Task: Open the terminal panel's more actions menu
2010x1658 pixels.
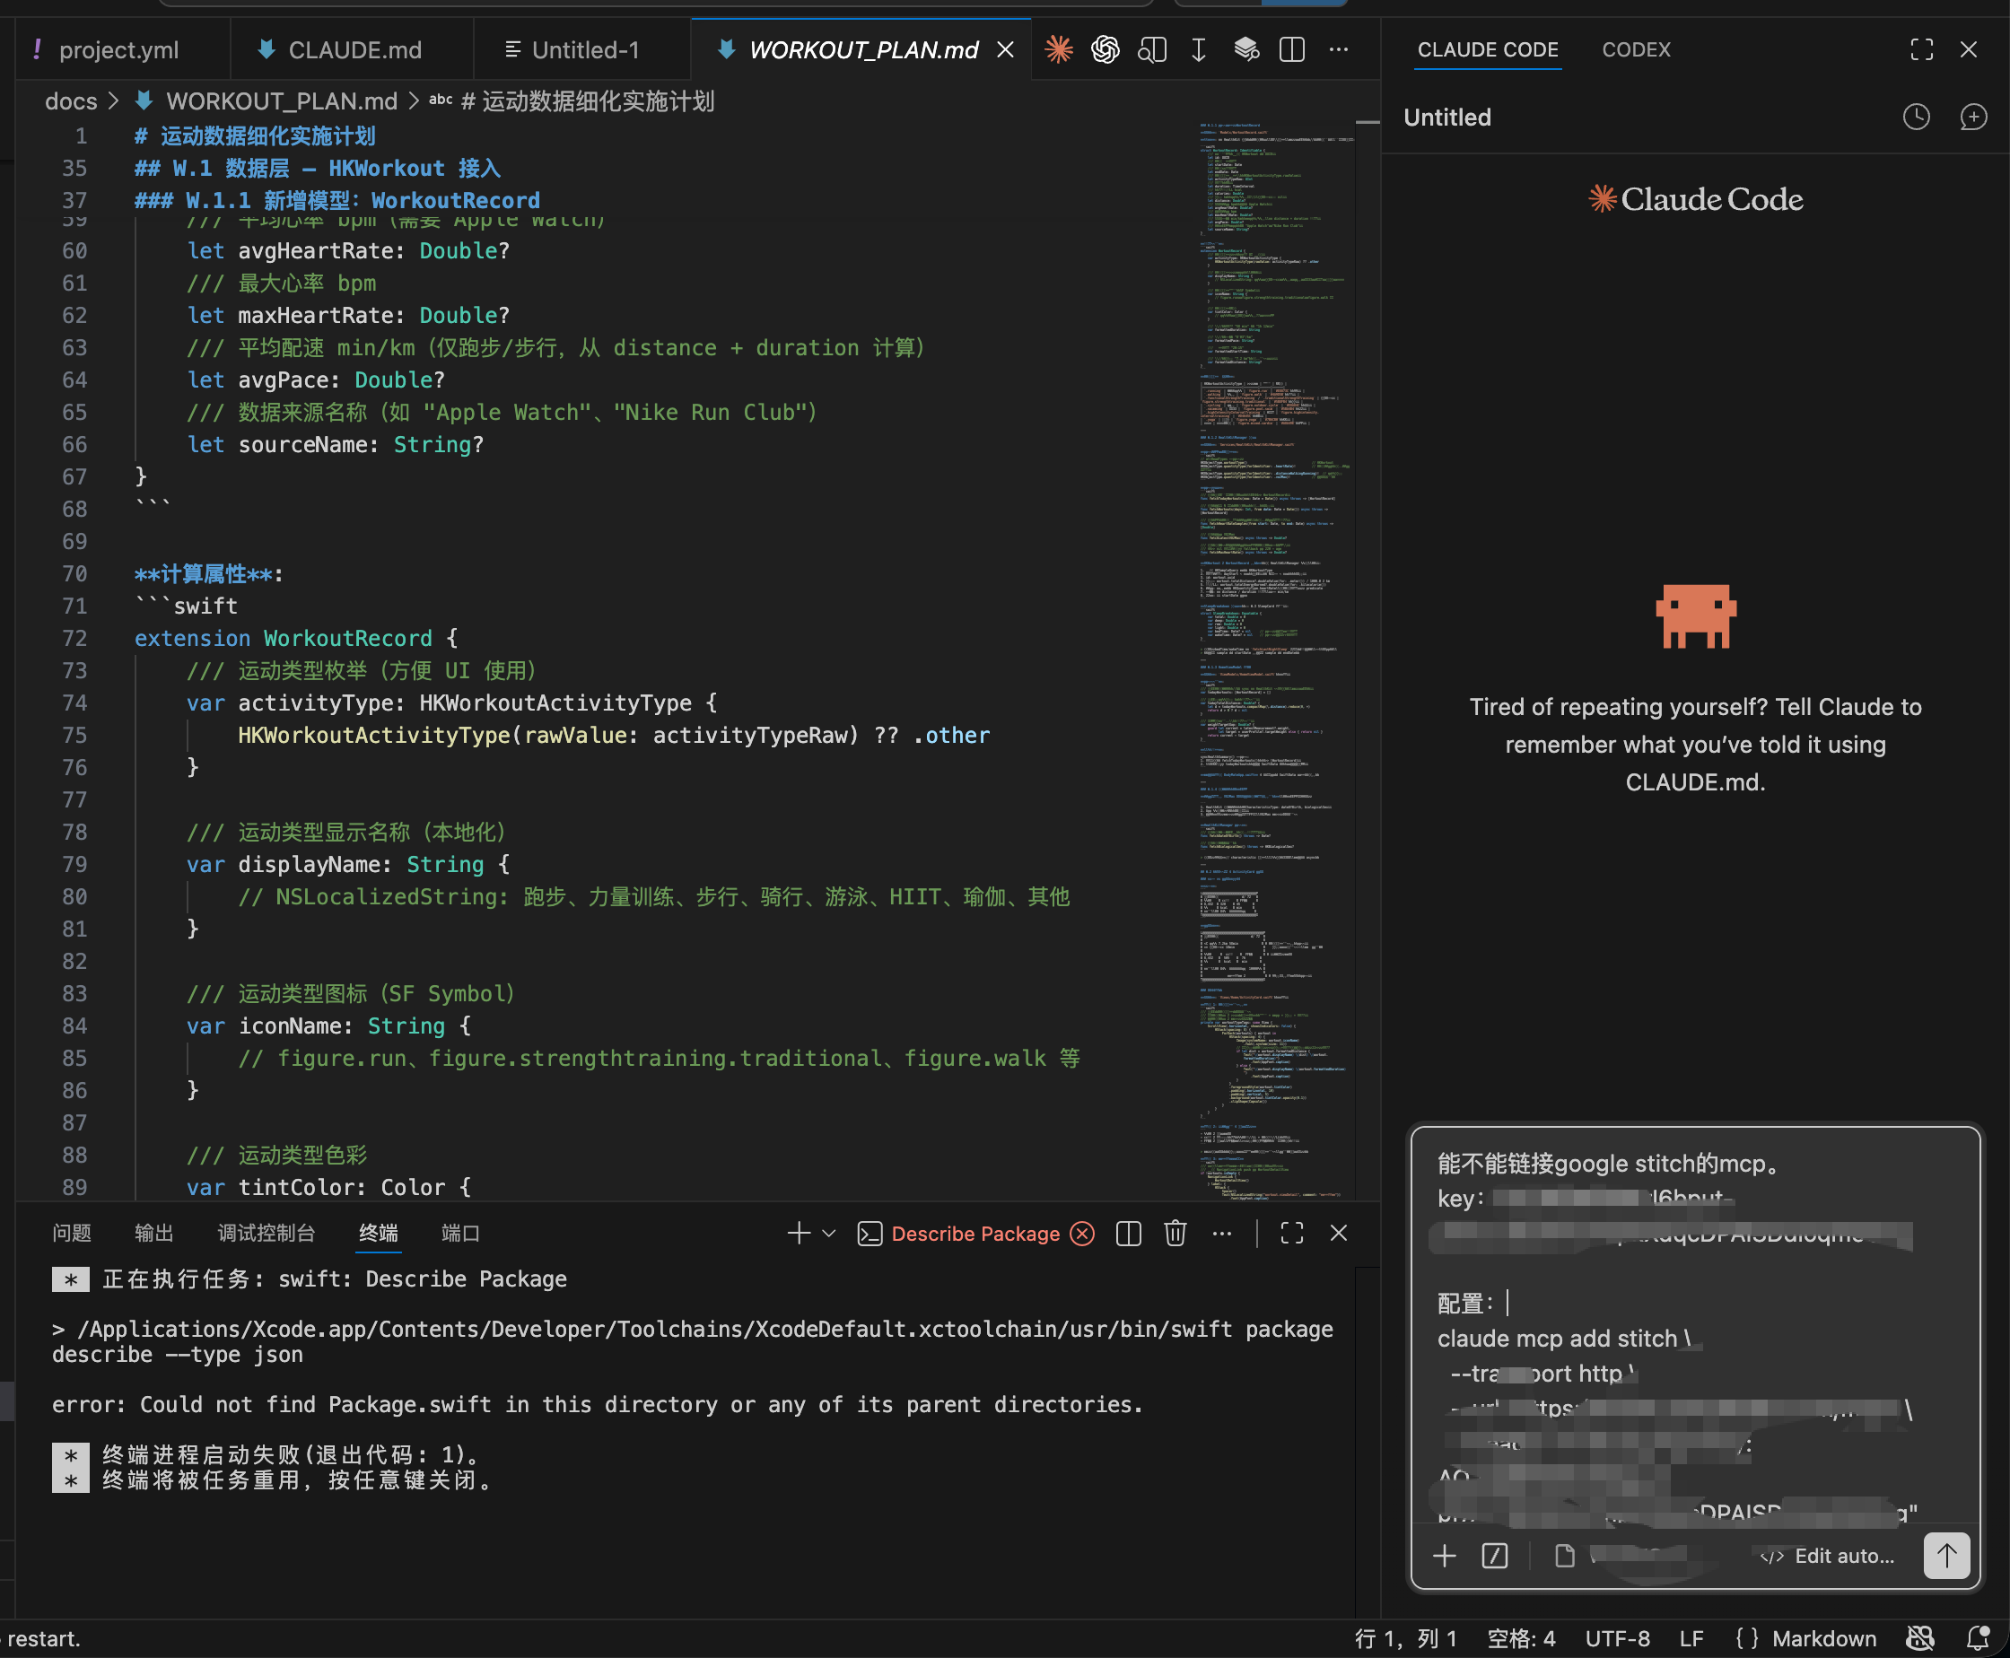Action: [1222, 1233]
